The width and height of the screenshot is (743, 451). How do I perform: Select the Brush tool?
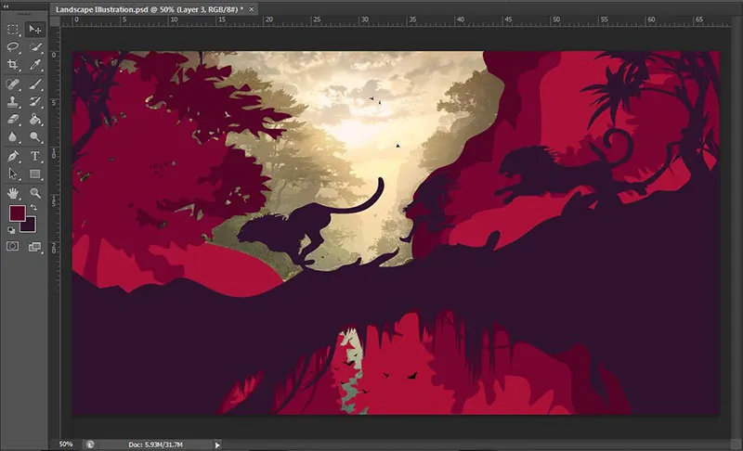click(x=34, y=83)
